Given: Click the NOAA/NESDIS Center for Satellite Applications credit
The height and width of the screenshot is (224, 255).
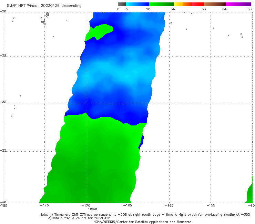Looking at the screenshot, I should pyautogui.click(x=142, y=222).
